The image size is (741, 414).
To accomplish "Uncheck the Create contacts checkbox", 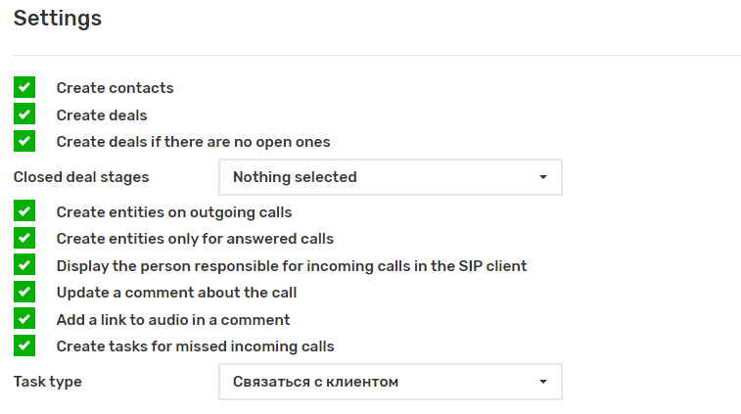I will click(24, 87).
